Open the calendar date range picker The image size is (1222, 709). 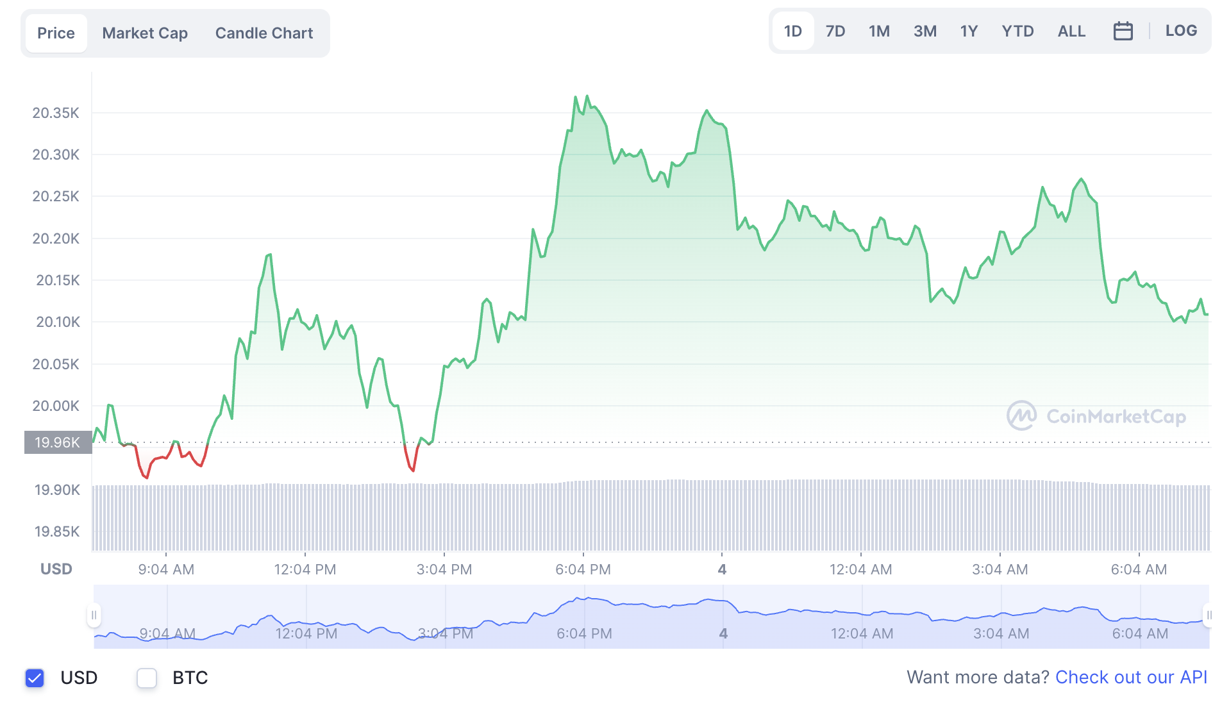[1123, 31]
